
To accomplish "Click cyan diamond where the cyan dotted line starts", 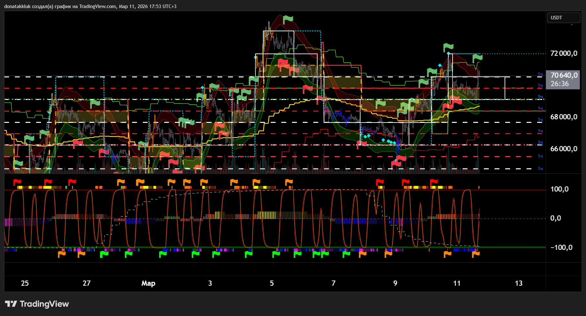I will pos(448,53).
